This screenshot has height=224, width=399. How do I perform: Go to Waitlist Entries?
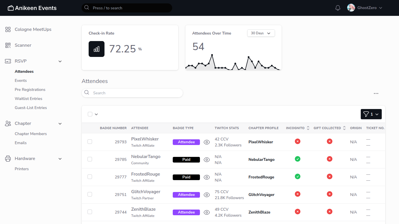tap(28, 99)
